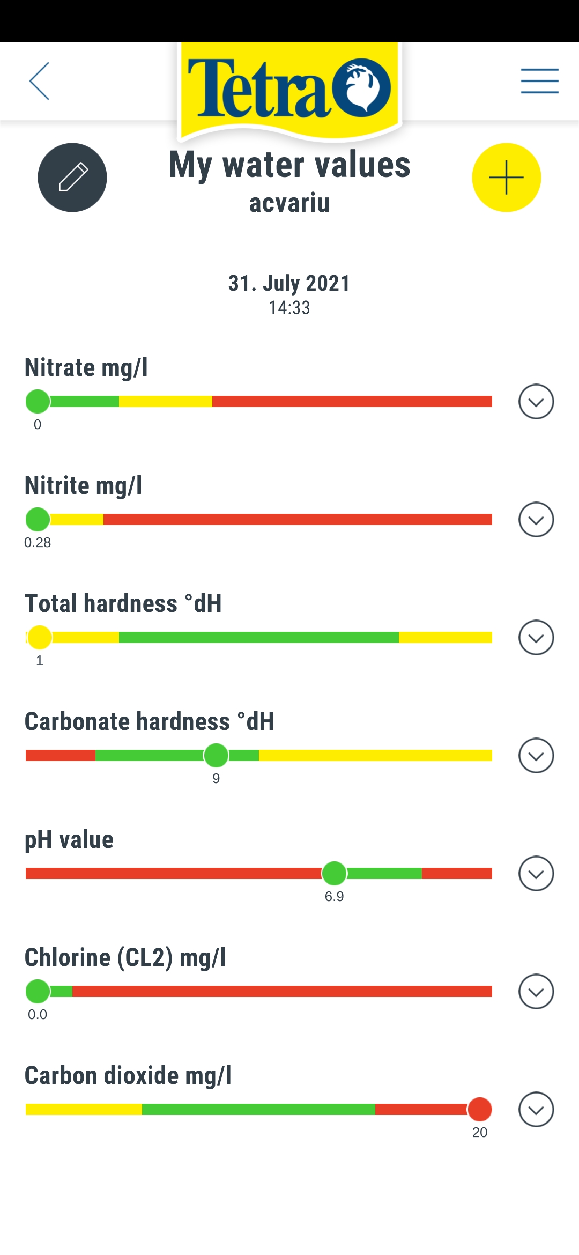Tap the acvariu aquarium name
Screen dimensions: 579x1255
point(289,203)
